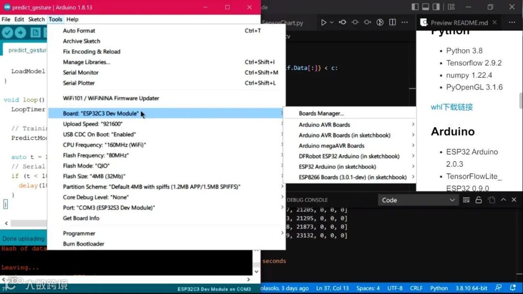Expand the Upload Speed 921600 submenu
523x294 pixels.
coord(167,124)
